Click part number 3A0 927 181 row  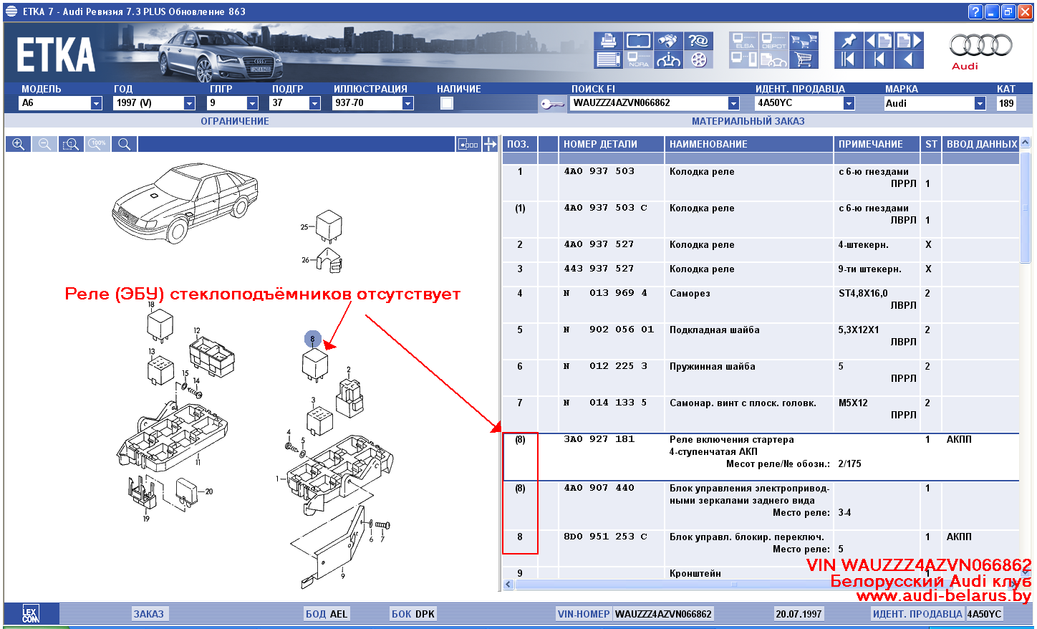tap(761, 456)
